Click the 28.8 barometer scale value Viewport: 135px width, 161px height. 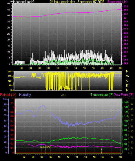click(x=126, y=63)
